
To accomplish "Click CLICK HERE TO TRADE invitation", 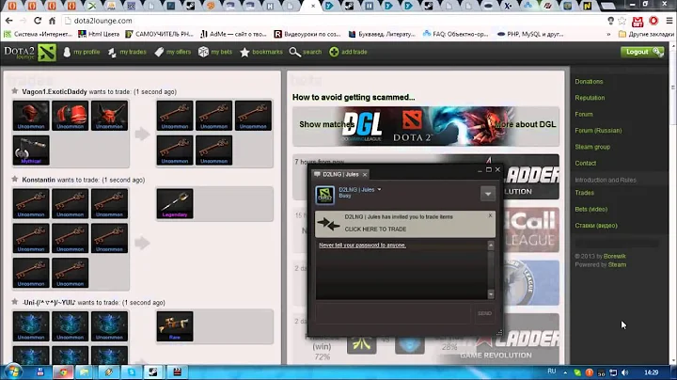I will coord(375,229).
